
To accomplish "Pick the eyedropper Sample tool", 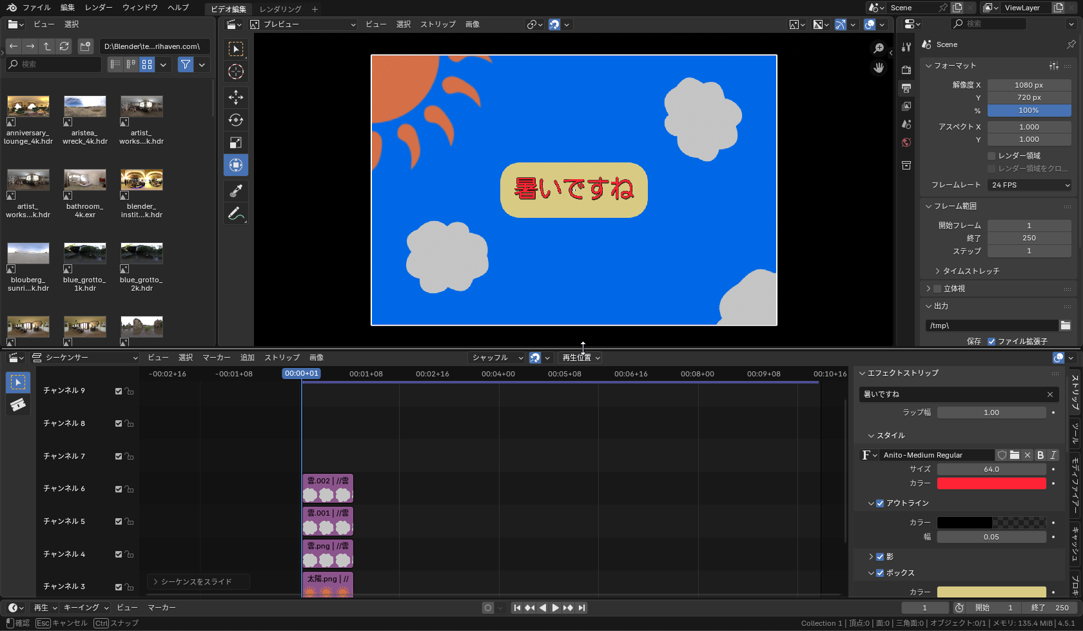I will [236, 191].
